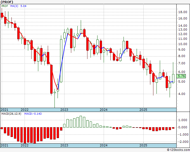The width and height of the screenshot is (190, 152).
Task: Click the 11.00 price axis label
Action: (x=183, y=39)
